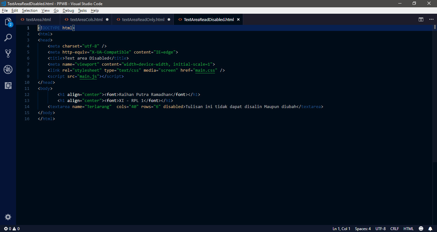
Task: Click the cols="40" attribute
Action: [128, 106]
